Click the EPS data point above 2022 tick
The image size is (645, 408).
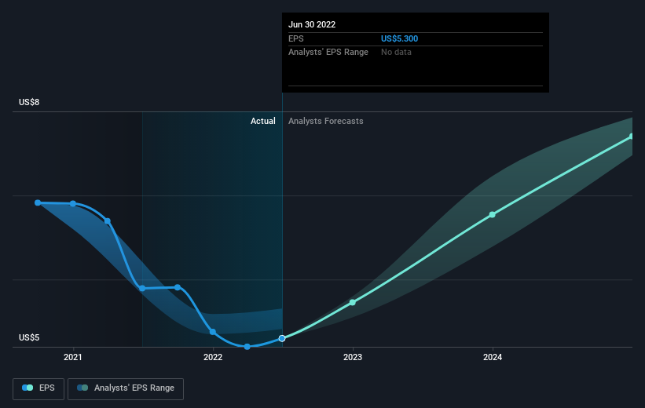point(213,332)
